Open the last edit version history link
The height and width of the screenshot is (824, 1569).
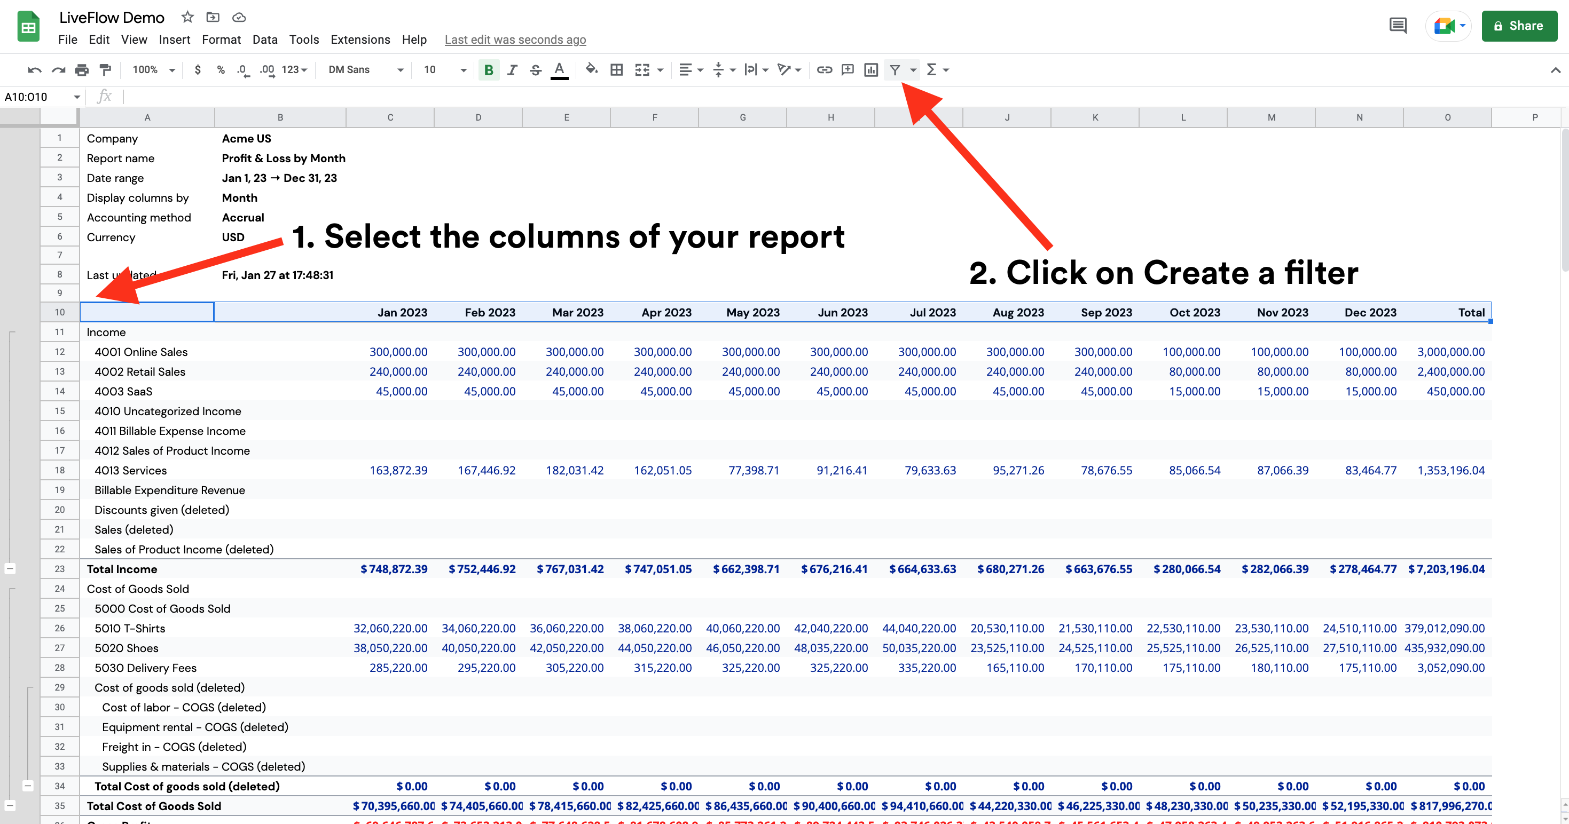(515, 39)
